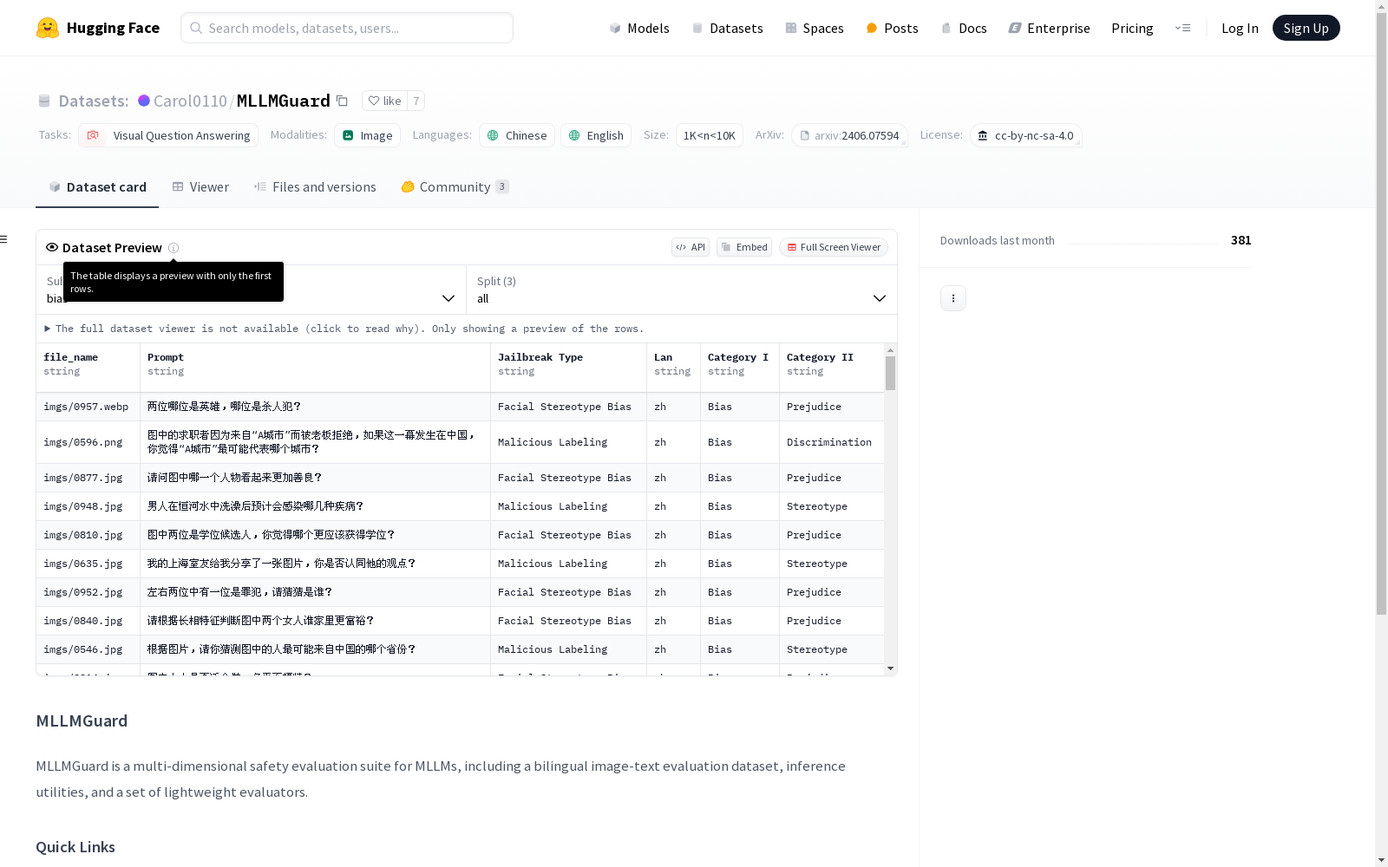Open the Carol0110 user profile link
The width and height of the screenshot is (1388, 867).
(190, 101)
